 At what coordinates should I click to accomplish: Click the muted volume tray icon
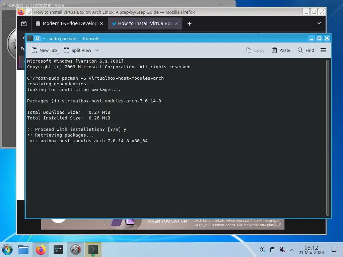pyautogui.click(x=282, y=250)
